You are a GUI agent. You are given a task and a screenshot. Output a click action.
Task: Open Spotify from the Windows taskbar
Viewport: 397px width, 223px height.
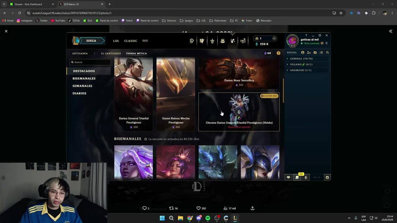click(208, 218)
